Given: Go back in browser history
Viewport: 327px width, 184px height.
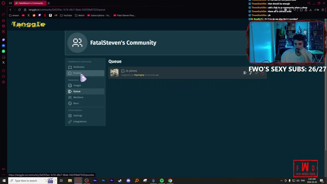Looking at the screenshot, I should click(10, 10).
